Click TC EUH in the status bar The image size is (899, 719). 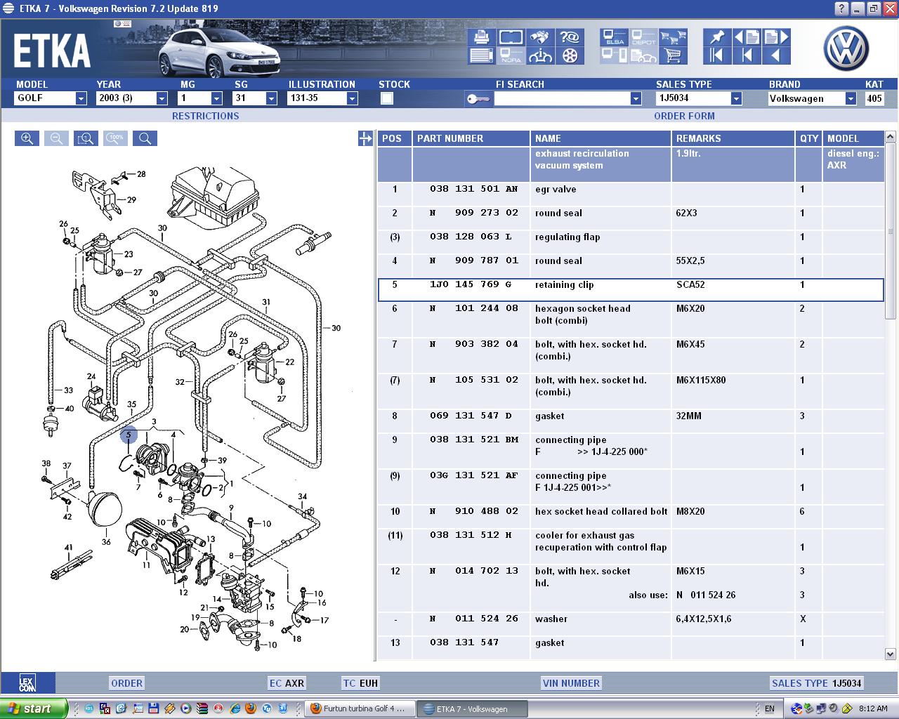click(360, 683)
